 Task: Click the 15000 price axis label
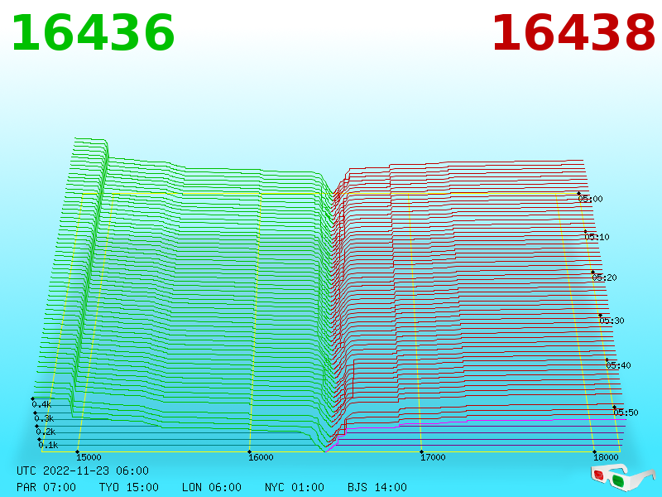click(x=89, y=457)
